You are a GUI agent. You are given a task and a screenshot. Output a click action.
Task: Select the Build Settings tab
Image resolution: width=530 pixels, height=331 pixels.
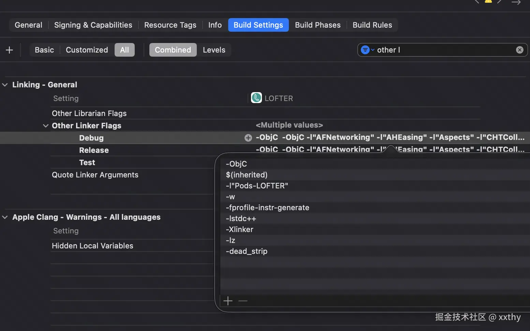pyautogui.click(x=258, y=25)
